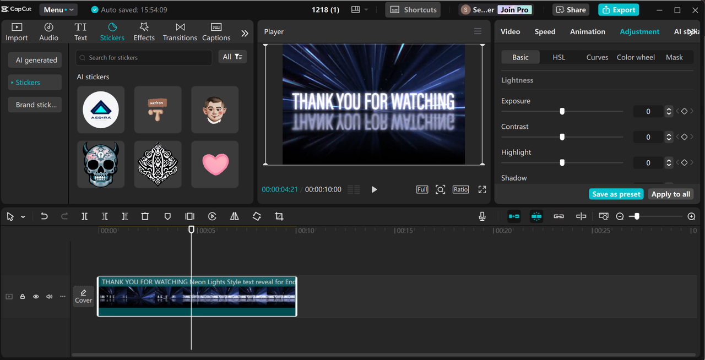The image size is (705, 360).
Task: Click the Split clip tool in timeline toolbar
Action: [84, 217]
